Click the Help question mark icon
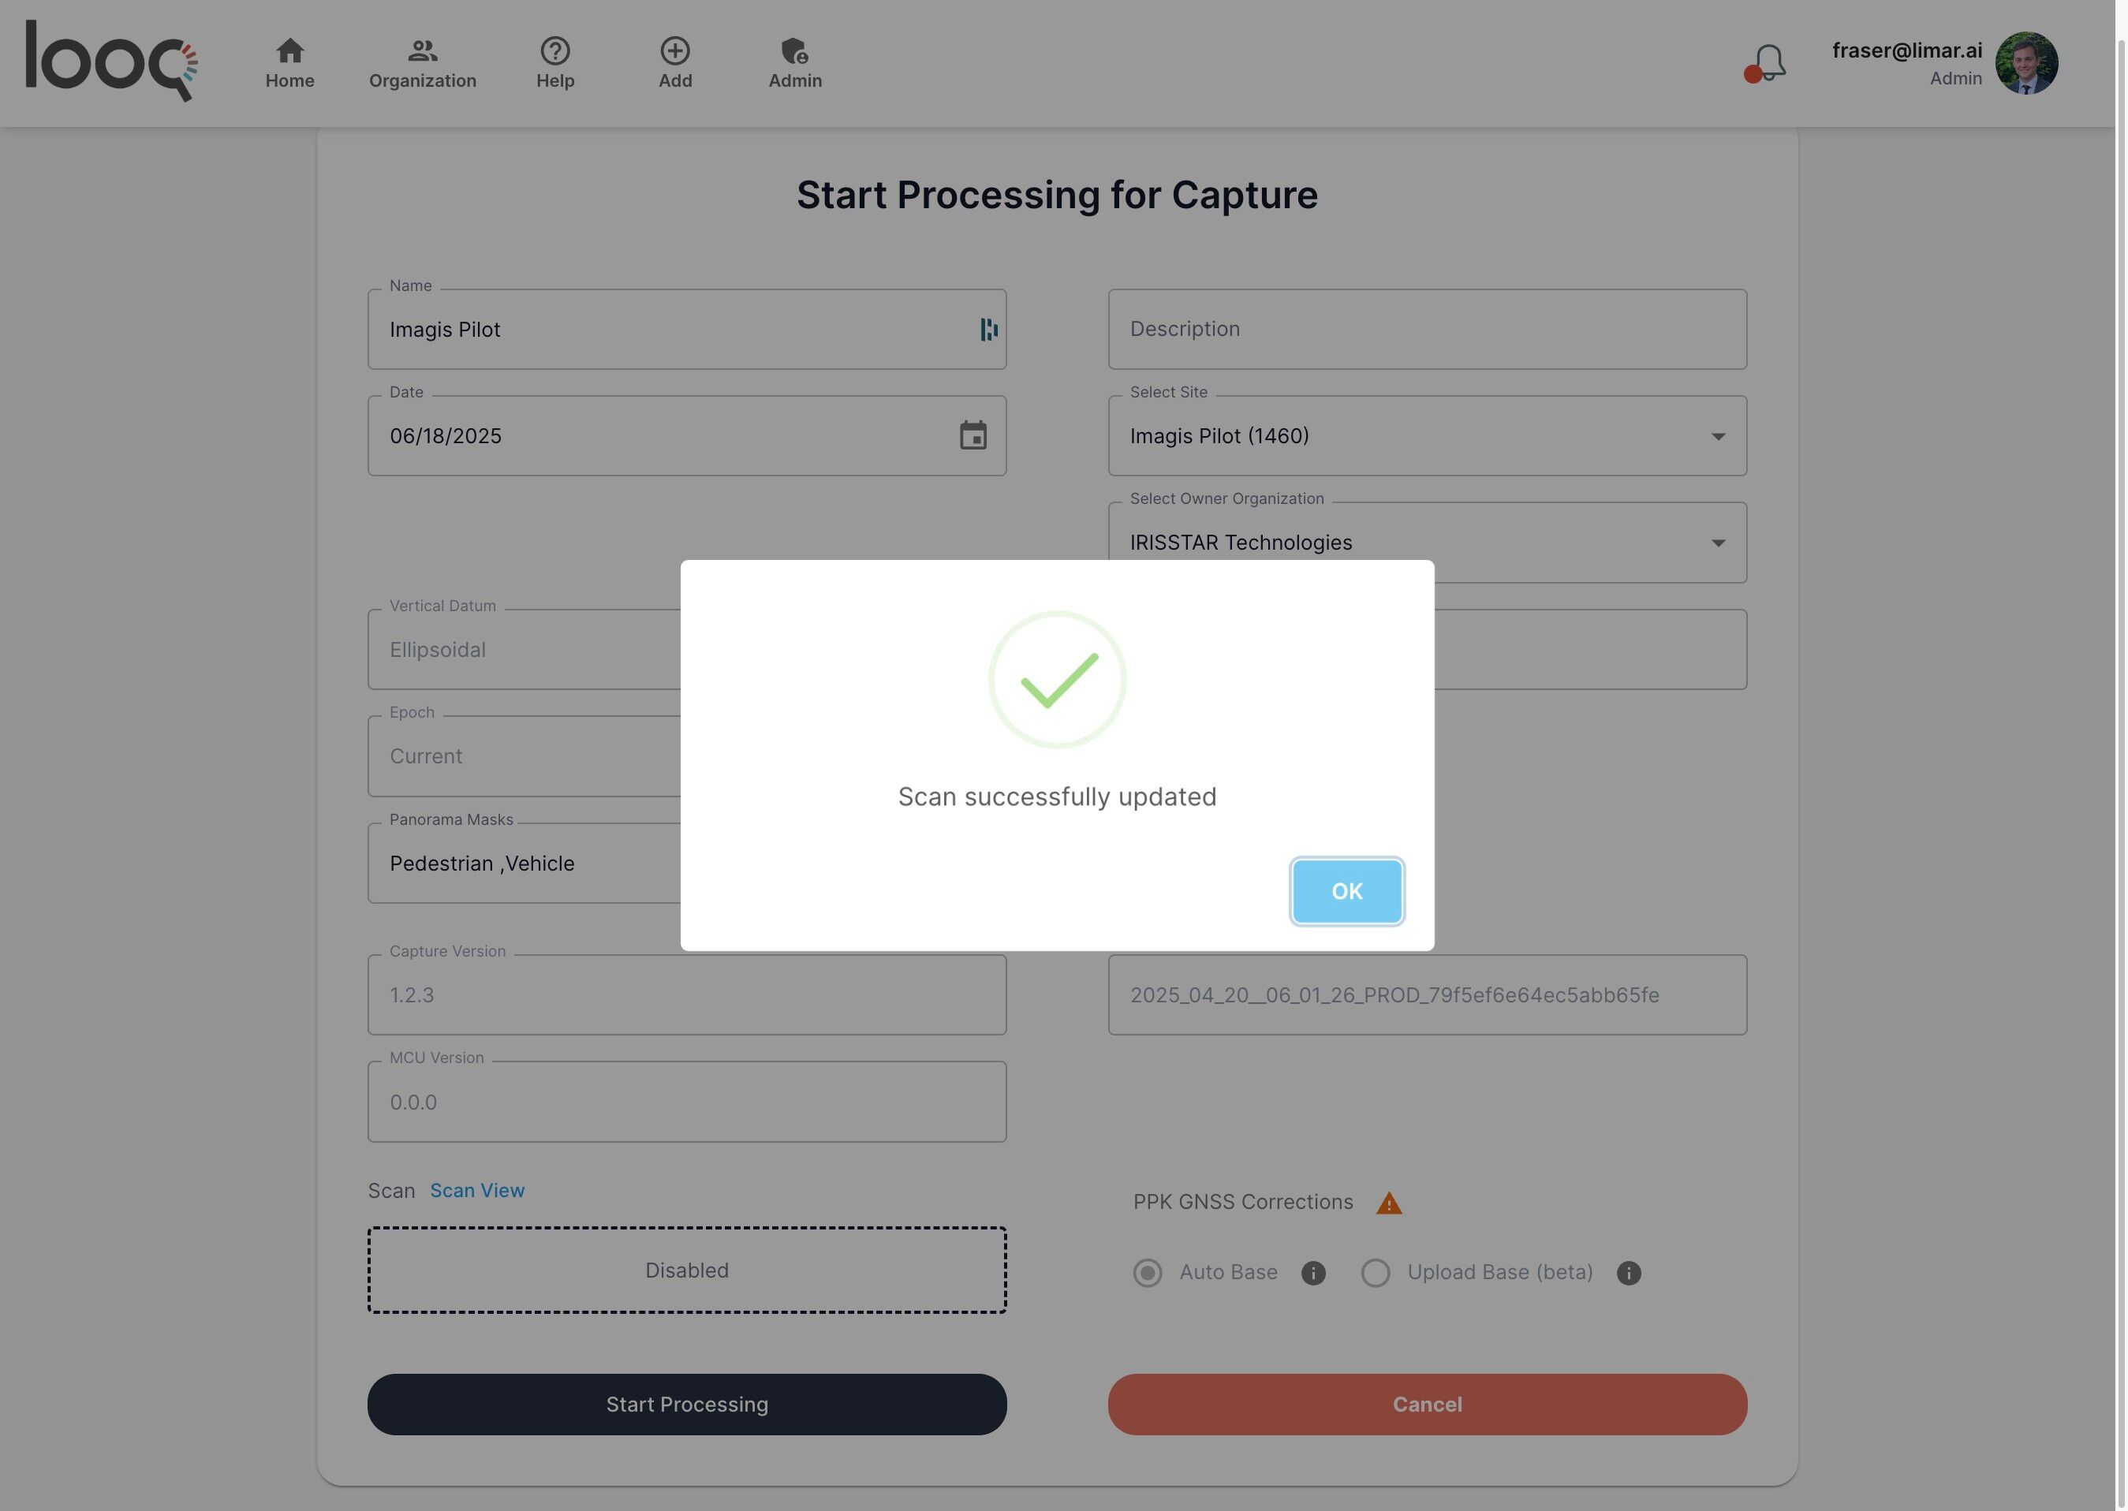The width and height of the screenshot is (2128, 1511). click(x=554, y=51)
